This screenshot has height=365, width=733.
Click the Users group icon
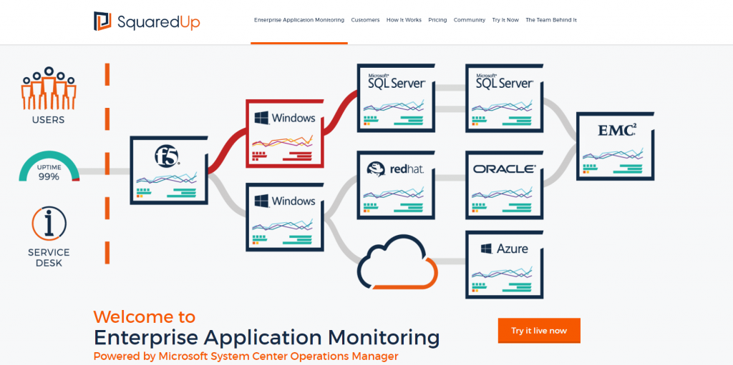coord(49,88)
